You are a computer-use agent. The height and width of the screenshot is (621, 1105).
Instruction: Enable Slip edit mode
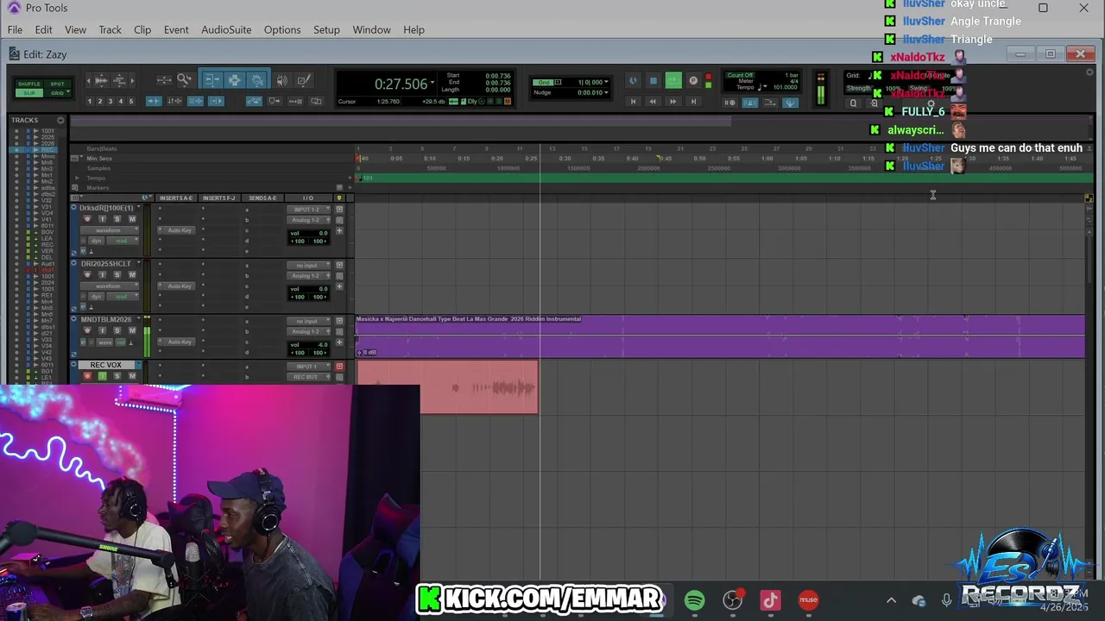[28, 92]
